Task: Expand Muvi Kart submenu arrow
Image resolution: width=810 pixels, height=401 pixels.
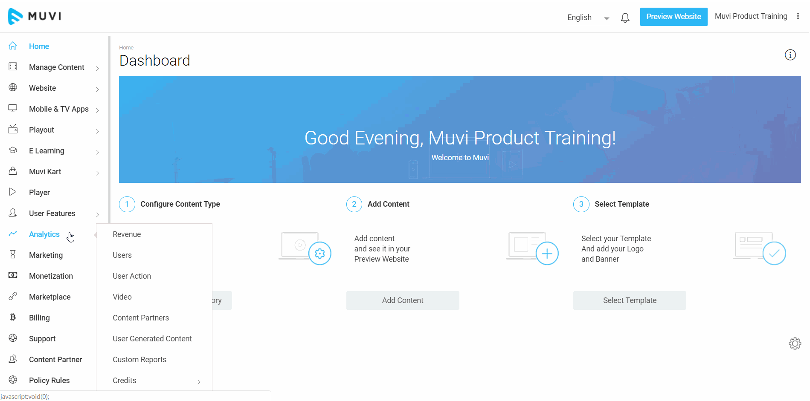Action: (x=97, y=173)
